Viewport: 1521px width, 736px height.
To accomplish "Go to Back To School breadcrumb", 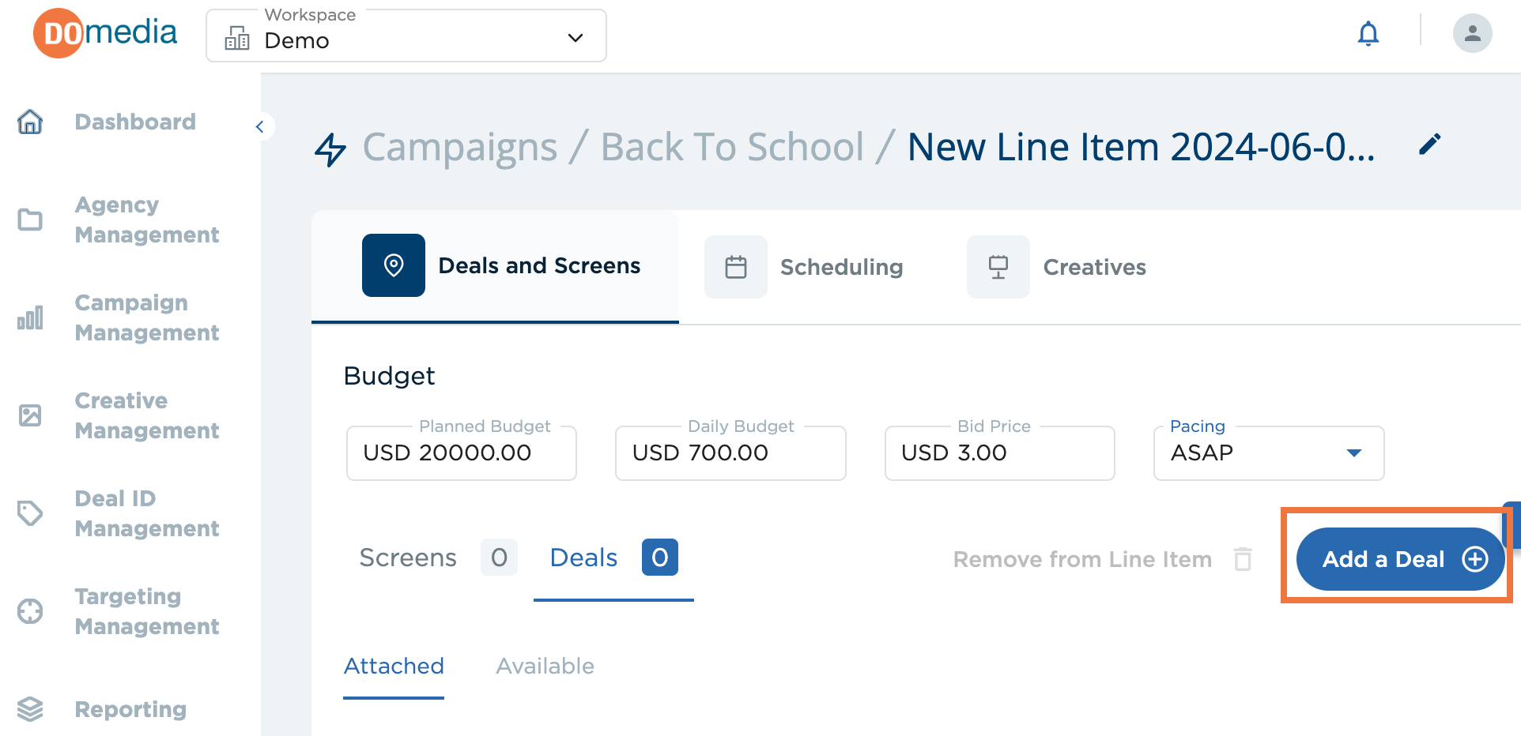I will 732,147.
